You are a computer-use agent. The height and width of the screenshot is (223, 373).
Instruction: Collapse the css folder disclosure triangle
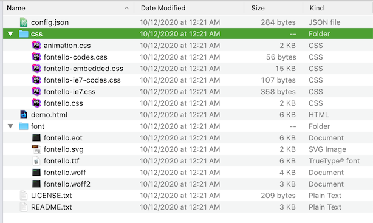pyautogui.click(x=10, y=34)
